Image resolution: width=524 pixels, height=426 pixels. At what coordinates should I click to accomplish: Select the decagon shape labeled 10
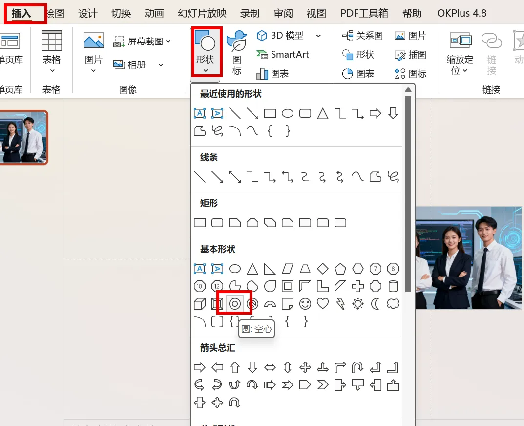click(x=200, y=286)
